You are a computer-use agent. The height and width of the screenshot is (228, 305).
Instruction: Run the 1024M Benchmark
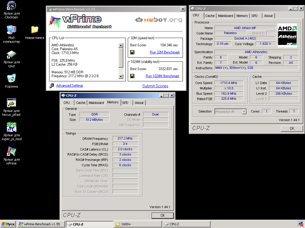point(162,76)
